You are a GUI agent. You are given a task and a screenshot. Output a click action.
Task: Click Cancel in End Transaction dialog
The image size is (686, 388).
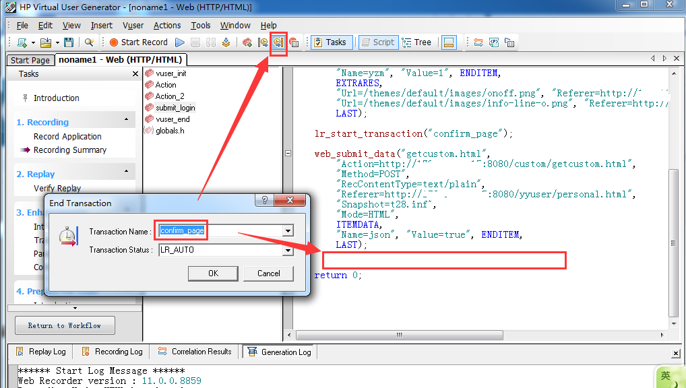269,273
